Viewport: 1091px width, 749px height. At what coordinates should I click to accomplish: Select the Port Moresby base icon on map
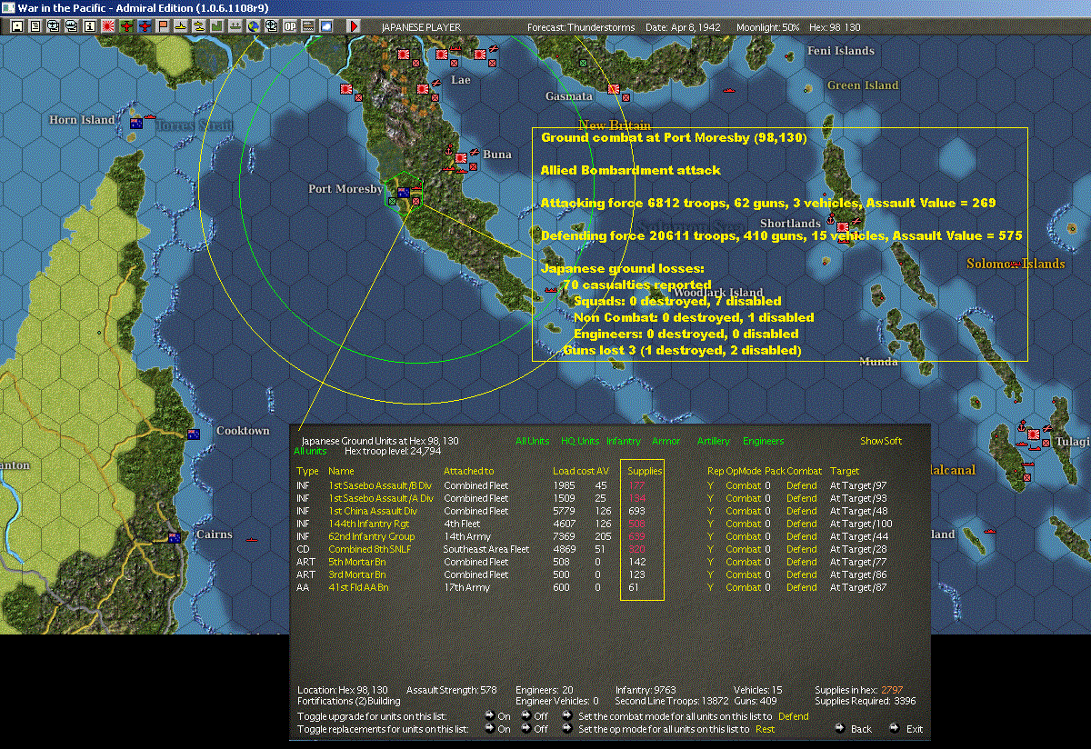pos(403,193)
